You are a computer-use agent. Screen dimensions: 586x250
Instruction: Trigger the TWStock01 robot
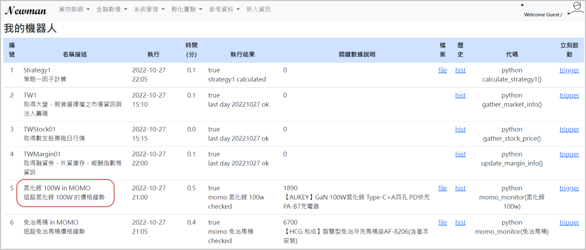point(569,129)
